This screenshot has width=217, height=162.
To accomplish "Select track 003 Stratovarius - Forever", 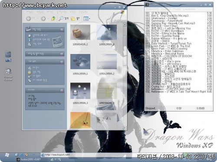I will pos(179,18).
